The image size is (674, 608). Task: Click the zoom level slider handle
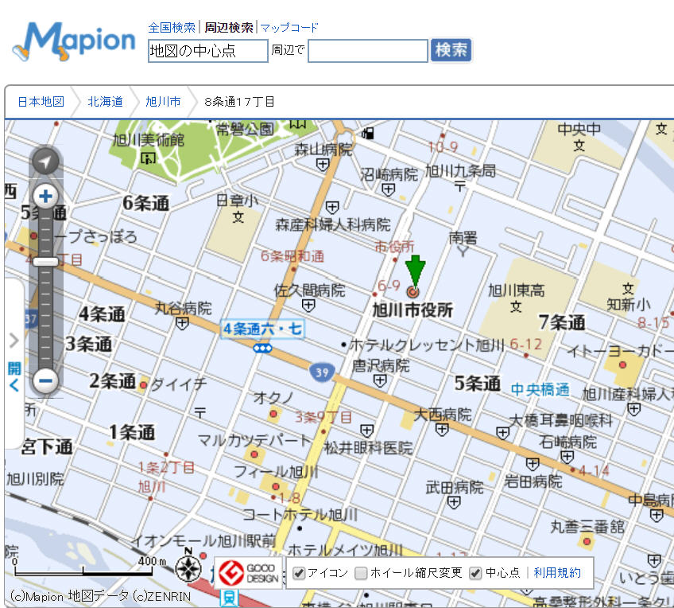[x=46, y=262]
